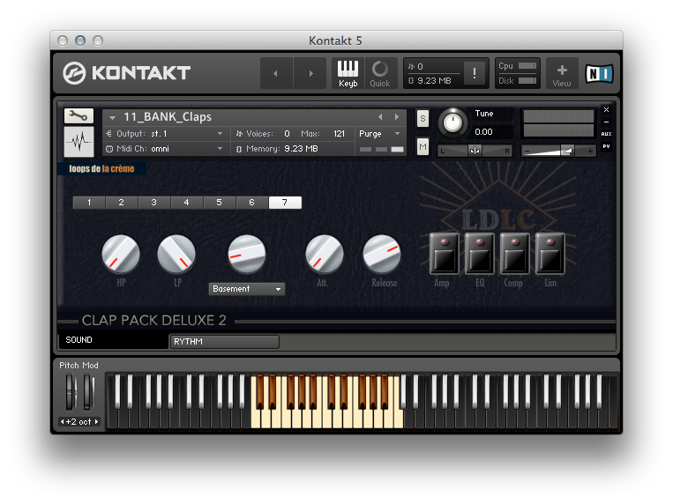The height and width of the screenshot is (504, 673).
Task: Open the Purge dropdown menu
Action: pos(379,134)
